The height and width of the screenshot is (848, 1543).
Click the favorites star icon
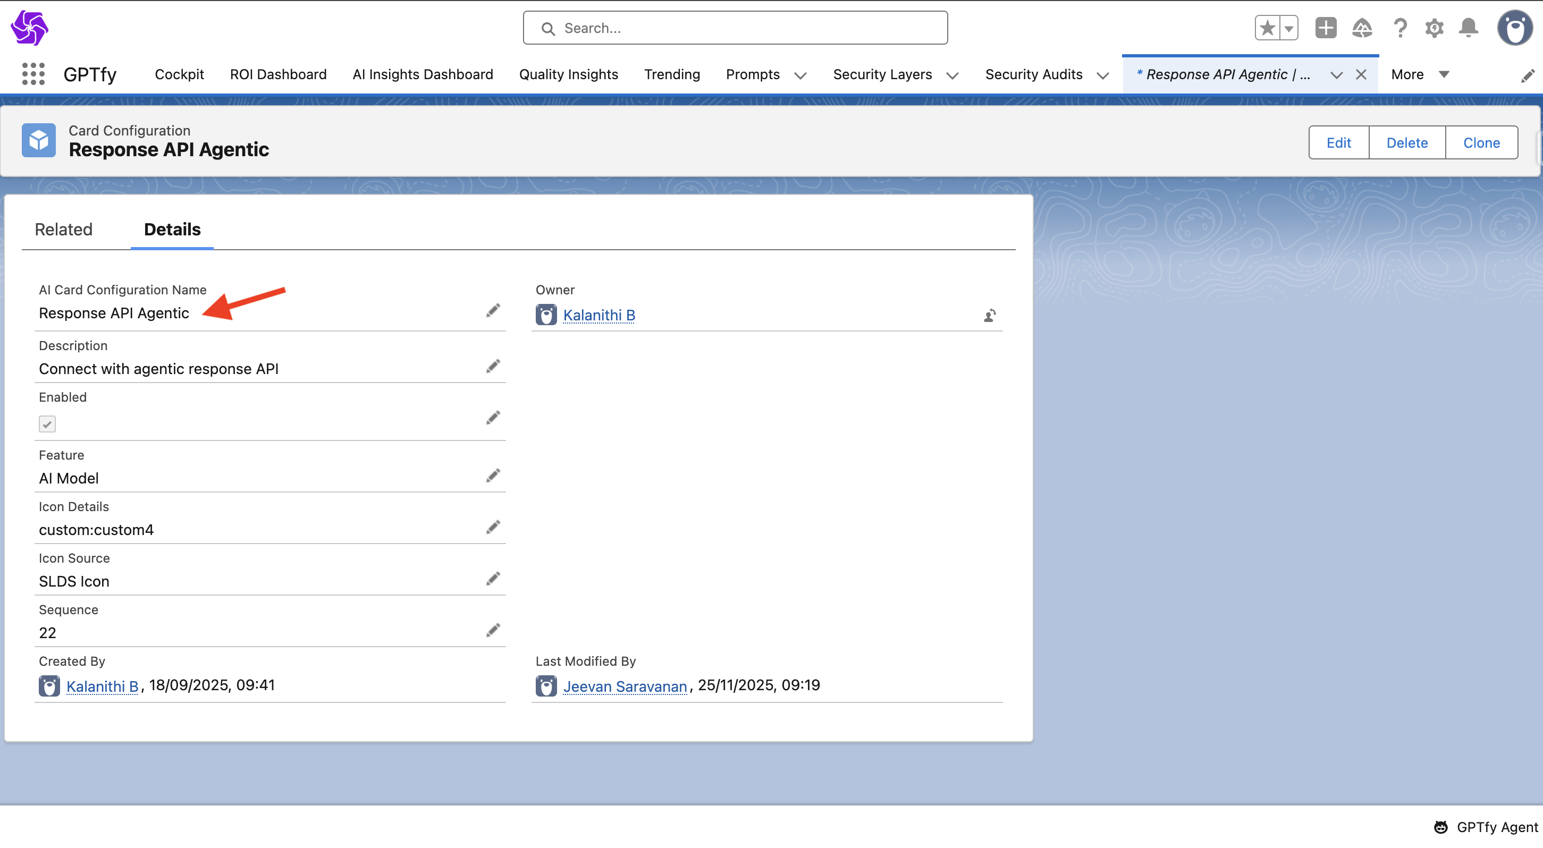click(1267, 28)
